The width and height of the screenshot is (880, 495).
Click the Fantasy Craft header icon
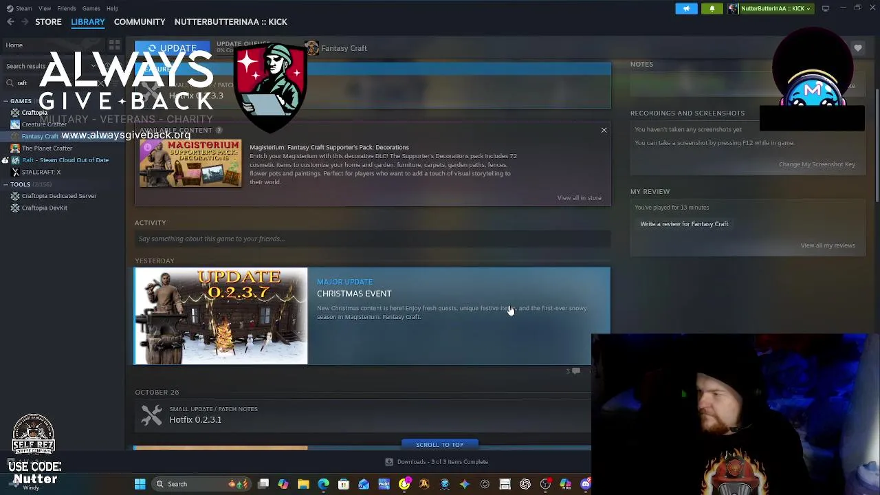tap(311, 47)
